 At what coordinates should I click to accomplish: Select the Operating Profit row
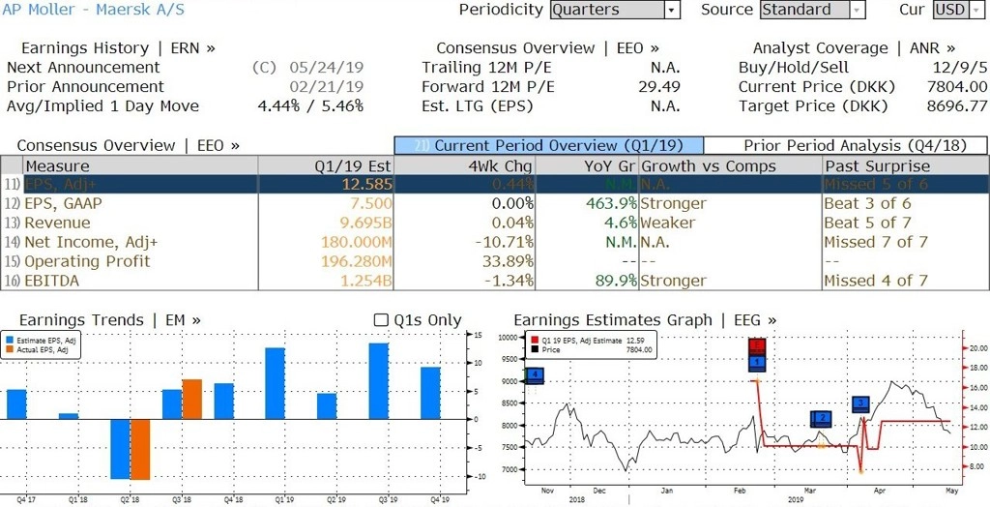[x=494, y=261]
